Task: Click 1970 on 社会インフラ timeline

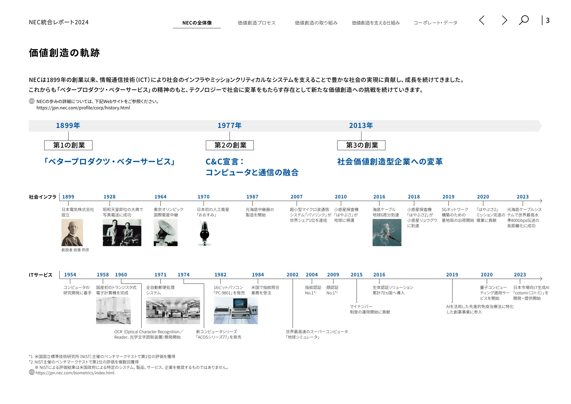Action: click(204, 197)
